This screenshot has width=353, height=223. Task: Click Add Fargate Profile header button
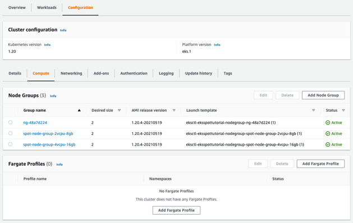[x=320, y=164]
